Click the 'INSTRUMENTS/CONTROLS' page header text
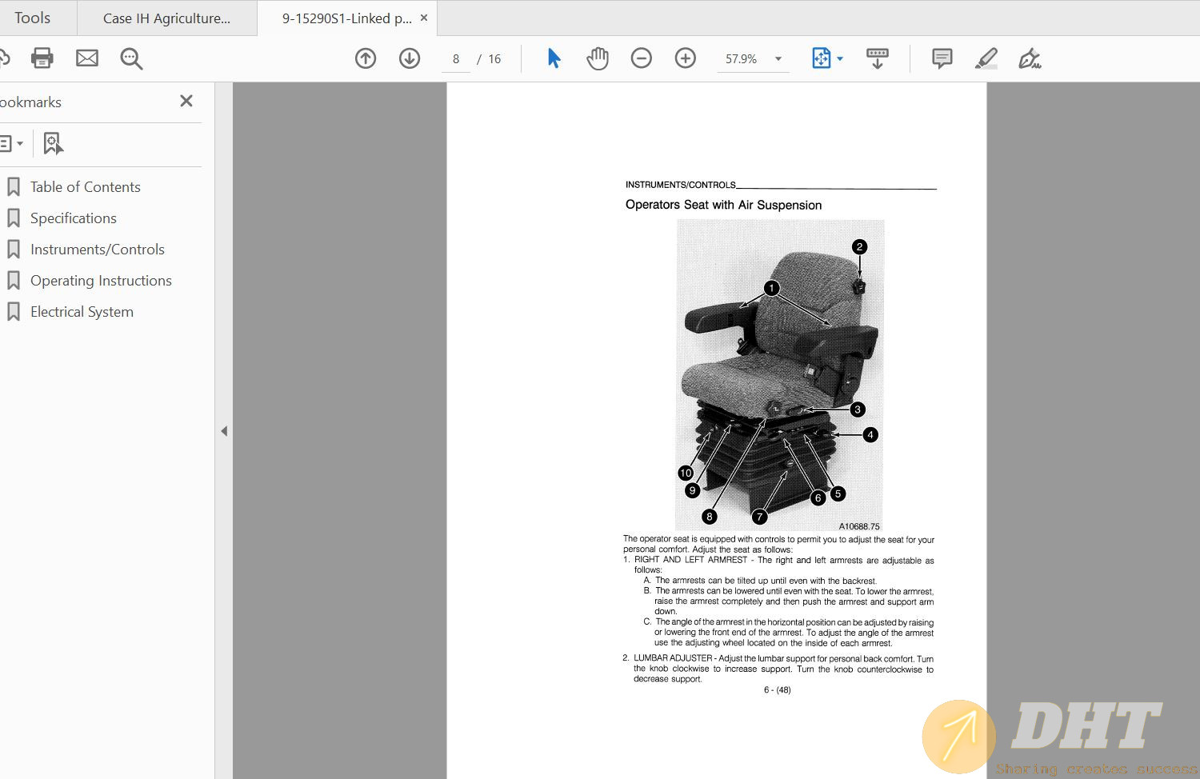This screenshot has width=1200, height=779. (680, 185)
